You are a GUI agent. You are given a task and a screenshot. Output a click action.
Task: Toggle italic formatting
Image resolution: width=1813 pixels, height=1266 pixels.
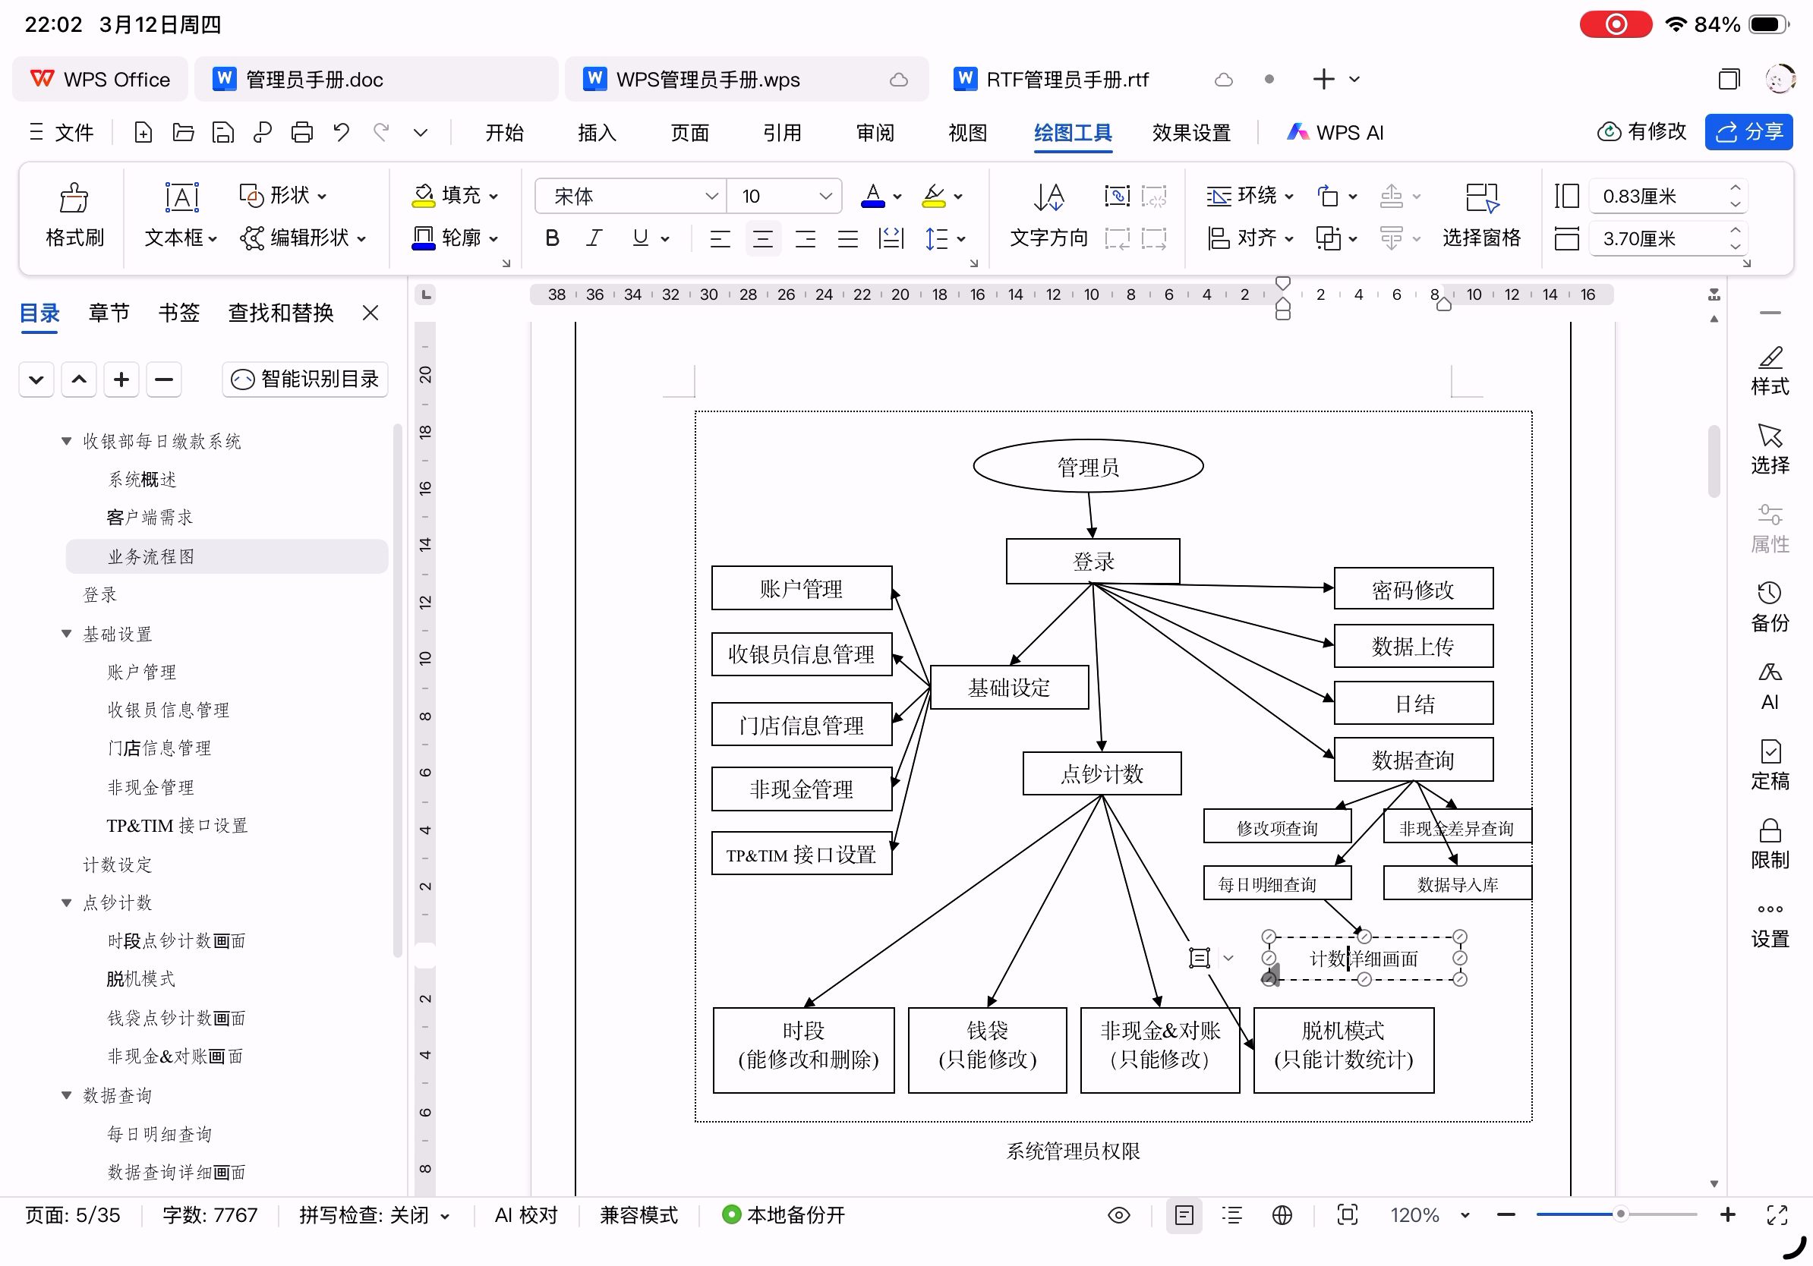pos(594,238)
